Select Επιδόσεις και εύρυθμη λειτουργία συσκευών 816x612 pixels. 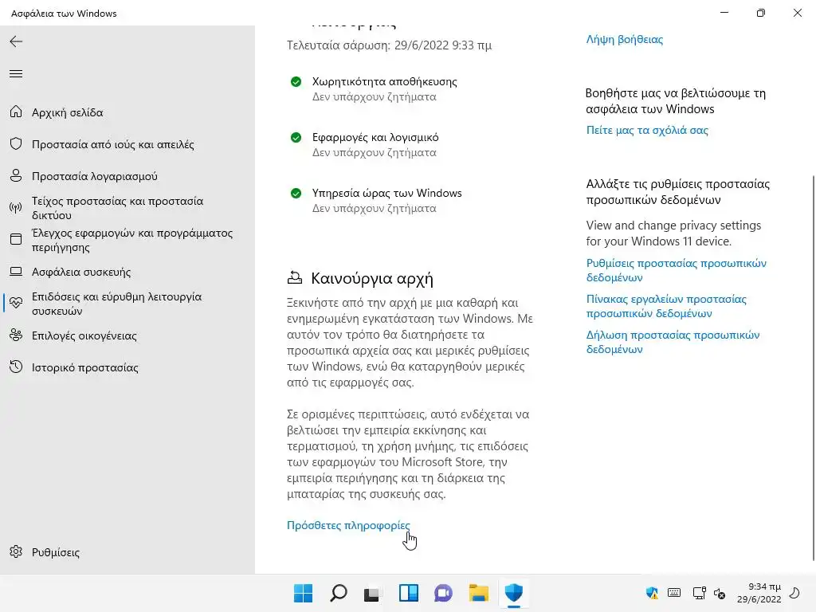click(x=116, y=304)
